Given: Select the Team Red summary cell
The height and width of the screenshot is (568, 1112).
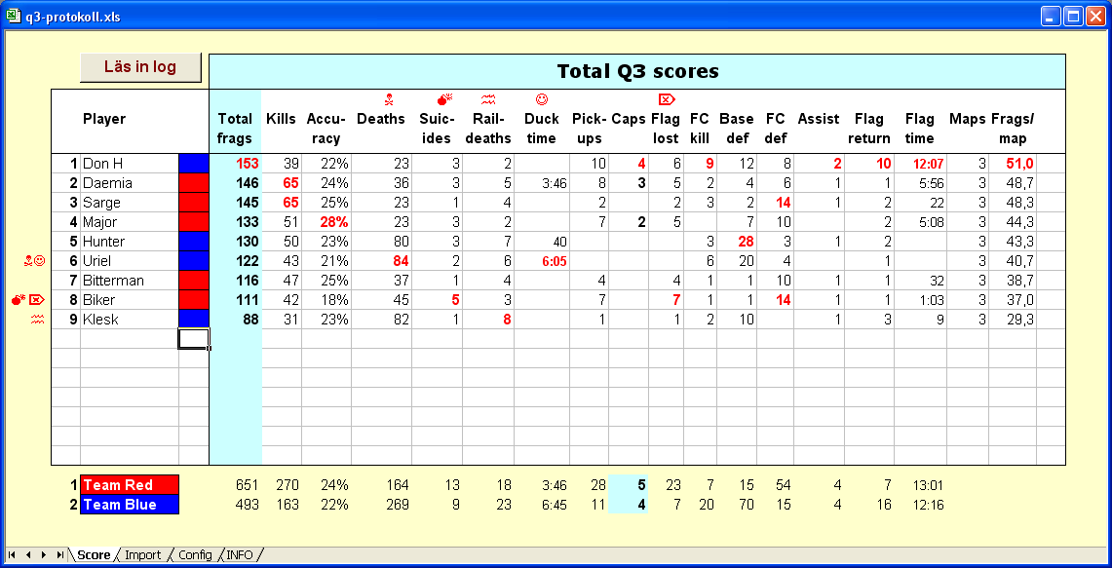Looking at the screenshot, I should click(130, 485).
